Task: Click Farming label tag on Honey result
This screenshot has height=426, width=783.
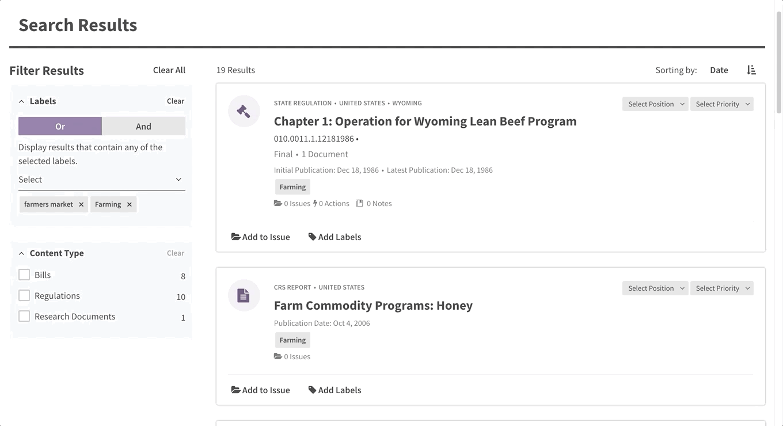Action: pyautogui.click(x=292, y=340)
